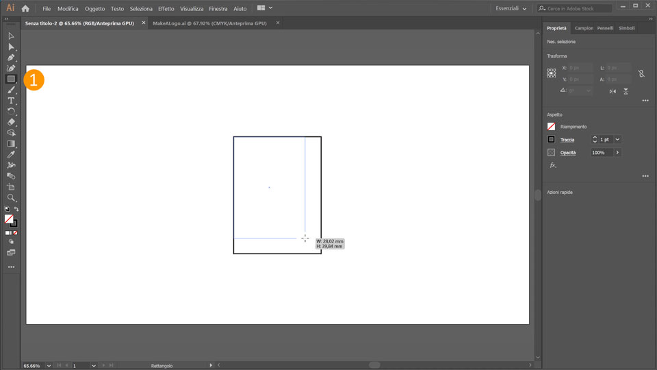Select the Zoom tool
The height and width of the screenshot is (370, 657).
click(x=11, y=197)
